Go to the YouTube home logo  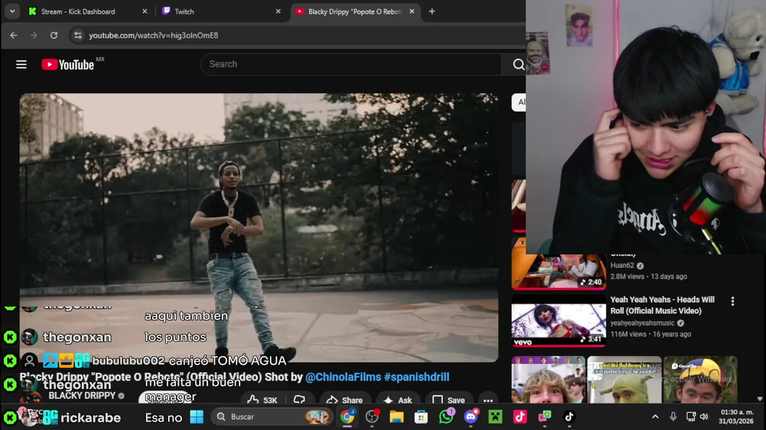click(x=68, y=64)
